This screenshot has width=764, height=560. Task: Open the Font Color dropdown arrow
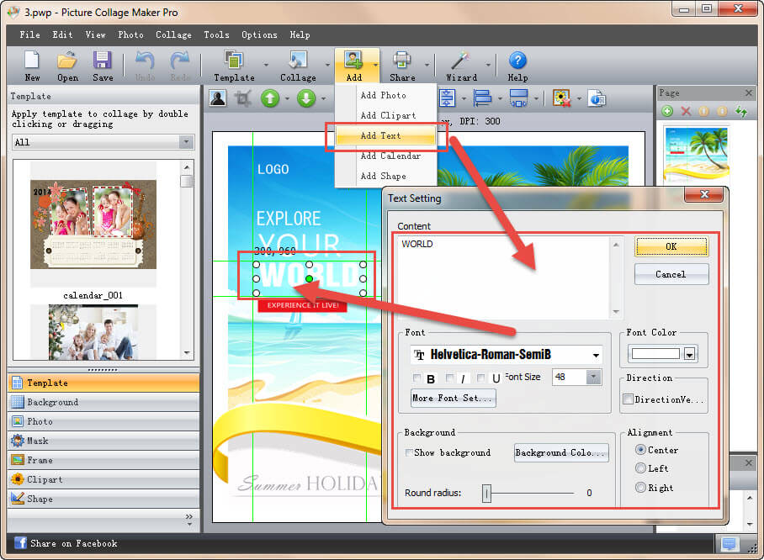pyautogui.click(x=689, y=354)
